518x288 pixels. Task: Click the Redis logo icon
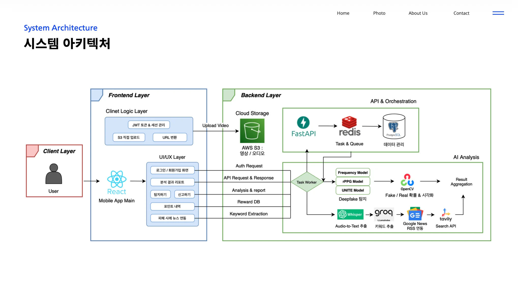coord(349,126)
